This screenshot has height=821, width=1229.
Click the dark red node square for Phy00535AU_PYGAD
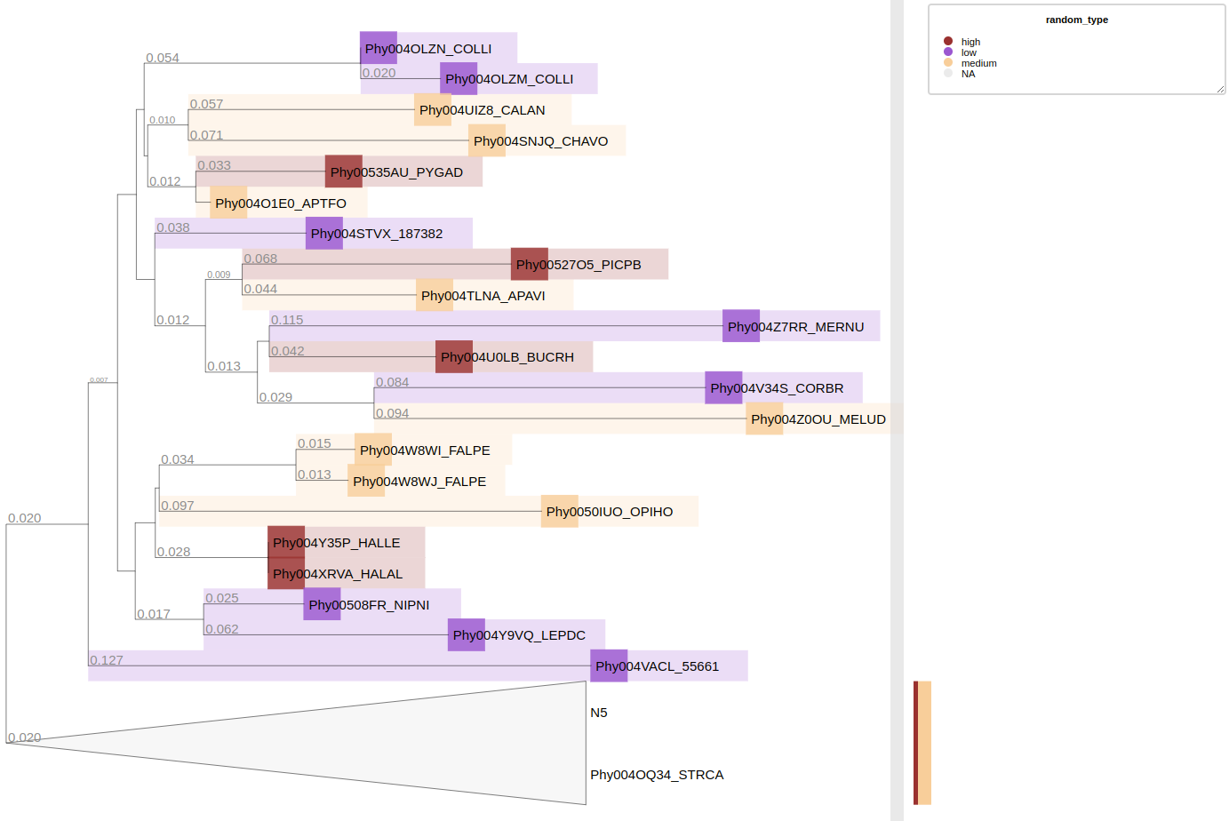coord(343,171)
